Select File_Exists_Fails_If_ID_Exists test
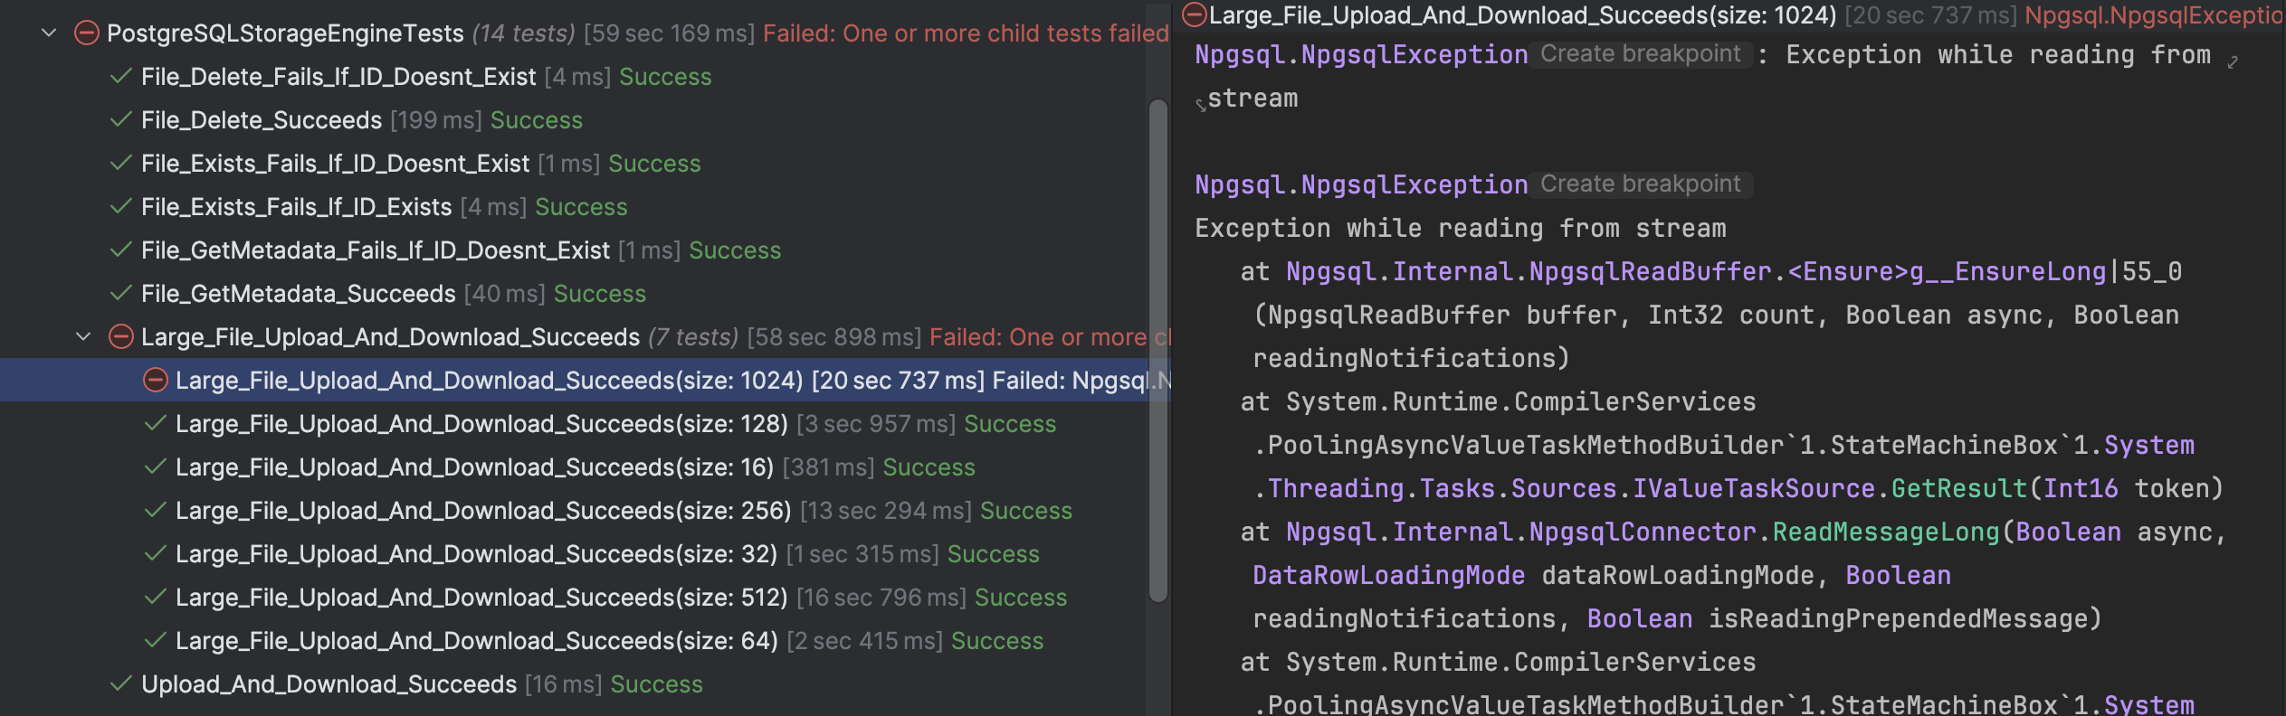 tap(296, 207)
